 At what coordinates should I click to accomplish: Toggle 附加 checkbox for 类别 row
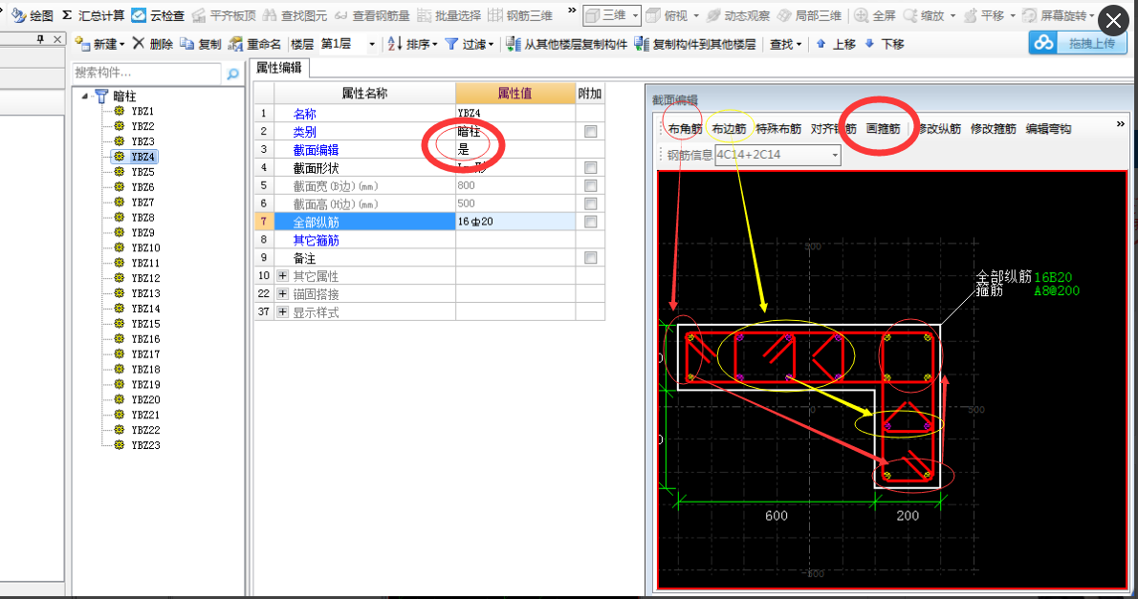tap(591, 131)
